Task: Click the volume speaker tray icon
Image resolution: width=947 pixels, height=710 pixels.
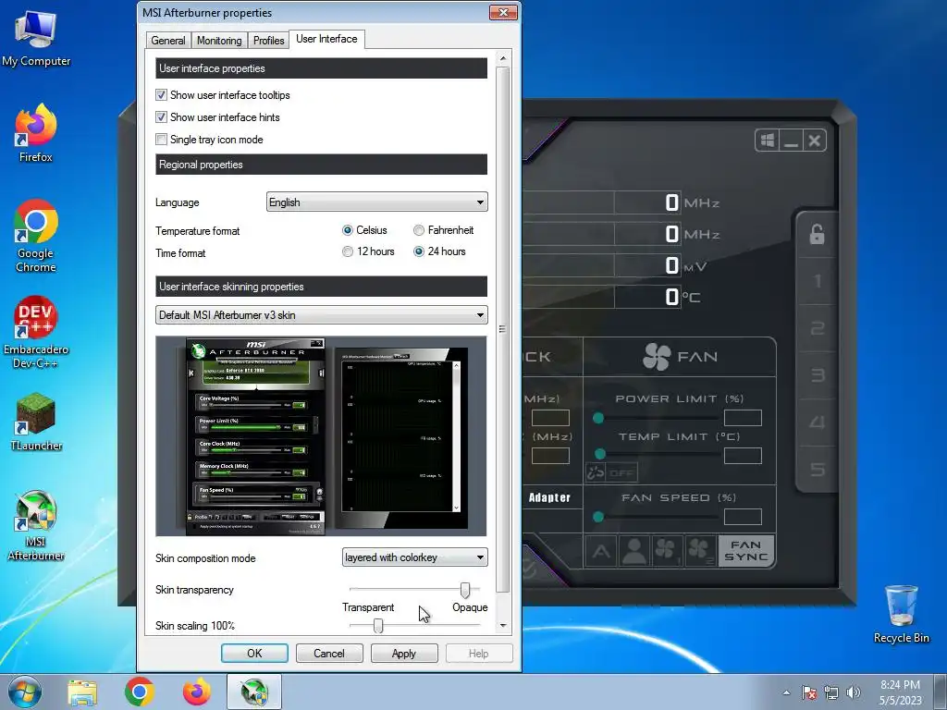Action: (854, 692)
